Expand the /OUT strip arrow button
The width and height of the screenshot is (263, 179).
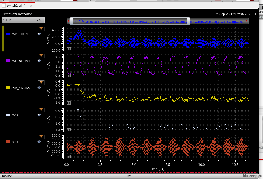click(x=69, y=157)
